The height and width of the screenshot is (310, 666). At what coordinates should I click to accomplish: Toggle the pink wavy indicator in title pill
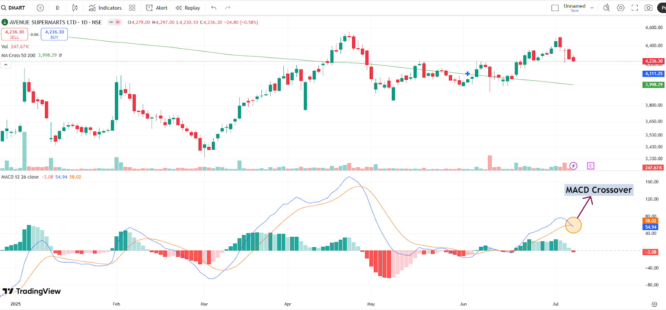[x=118, y=22]
